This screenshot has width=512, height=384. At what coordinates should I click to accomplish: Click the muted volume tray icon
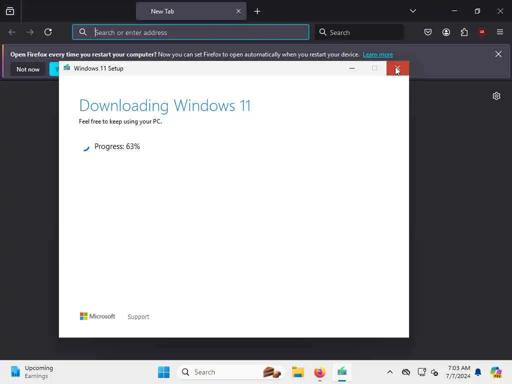click(434, 372)
